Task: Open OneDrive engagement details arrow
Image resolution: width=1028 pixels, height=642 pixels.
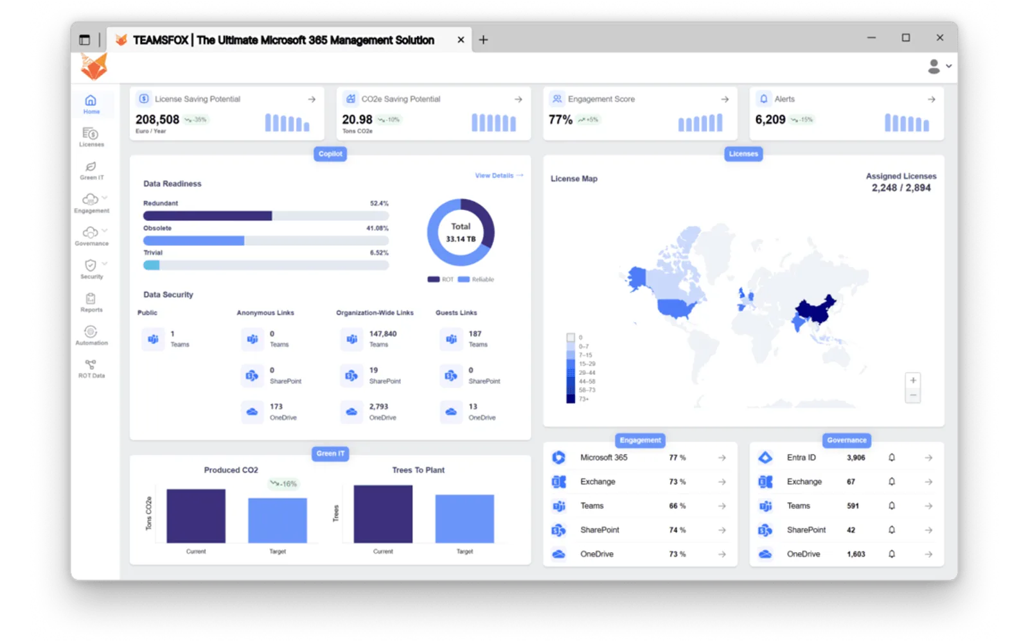Action: (x=722, y=554)
